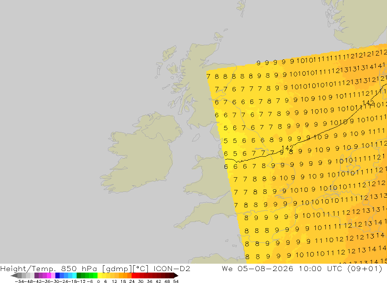Click the 'UTC' timezone text
The height and width of the screenshot is (283, 387).
[335, 268]
